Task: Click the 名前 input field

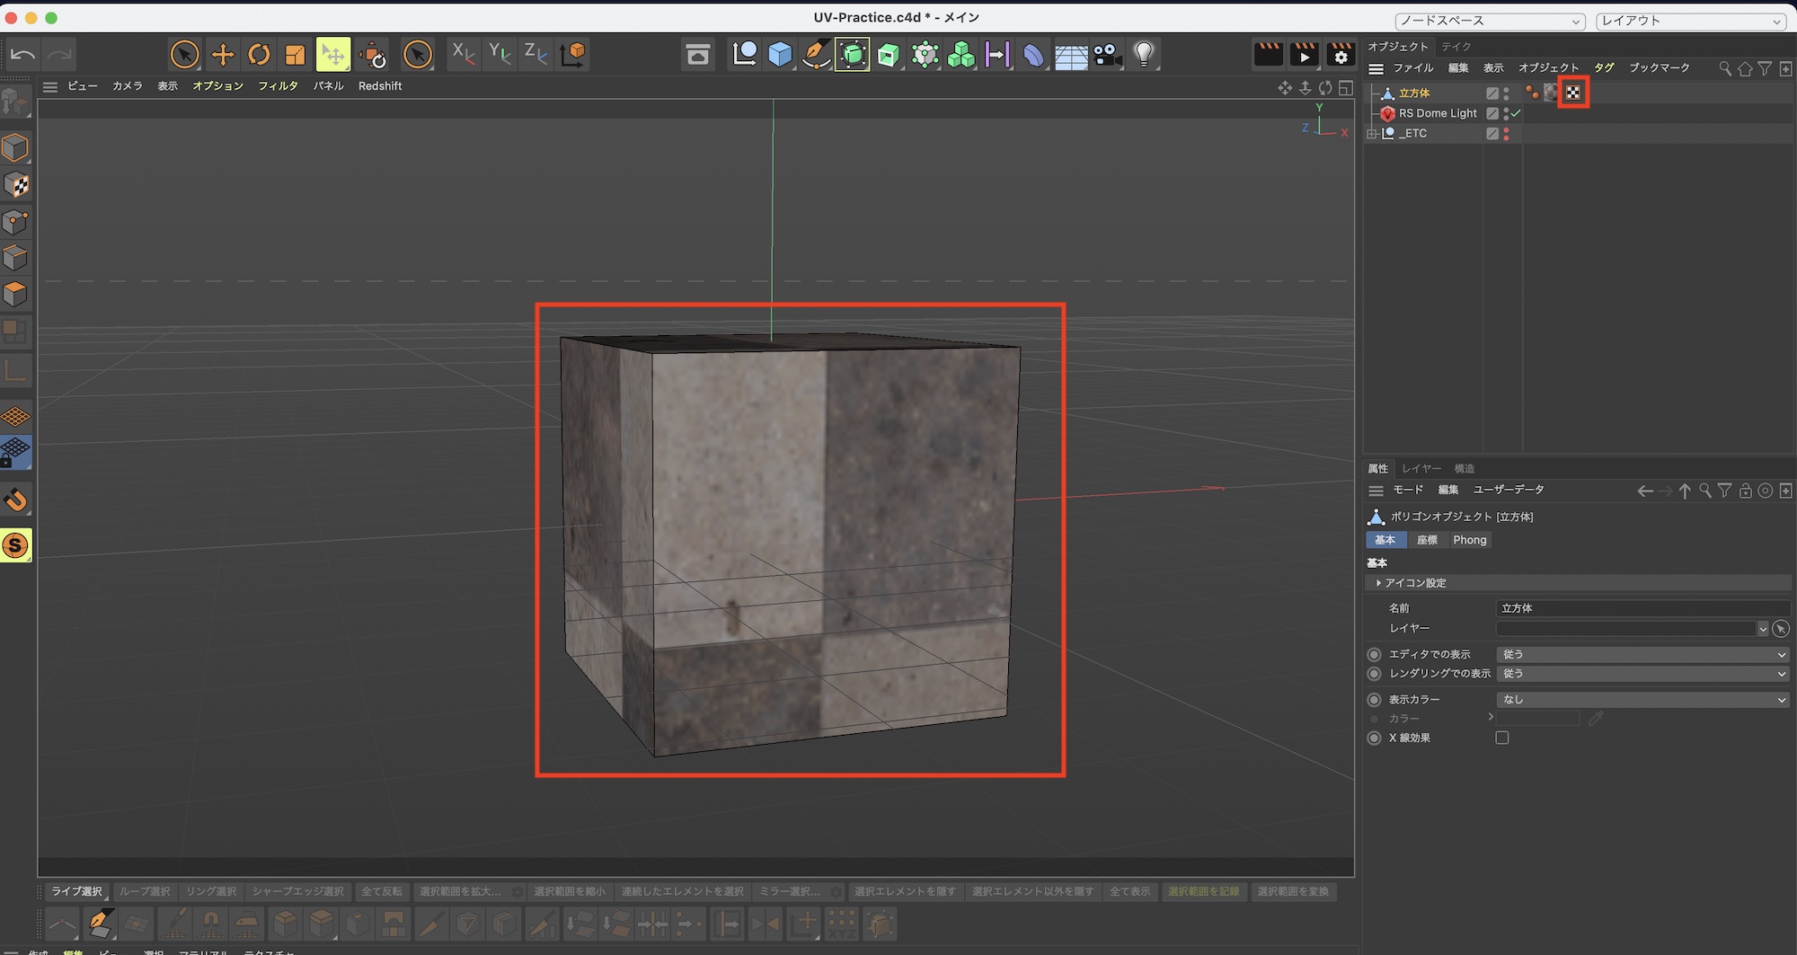Action: pyautogui.click(x=1641, y=608)
